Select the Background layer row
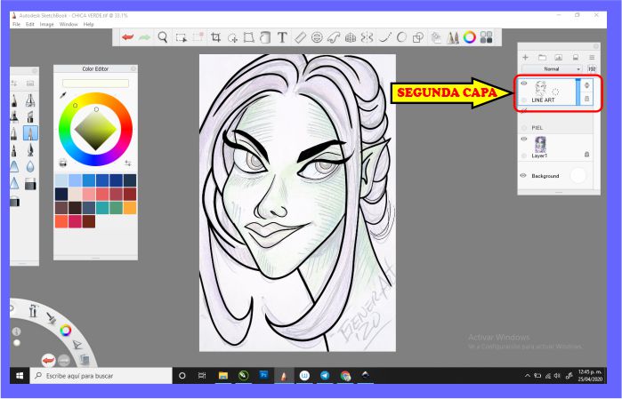The height and width of the screenshot is (399, 622). [555, 176]
